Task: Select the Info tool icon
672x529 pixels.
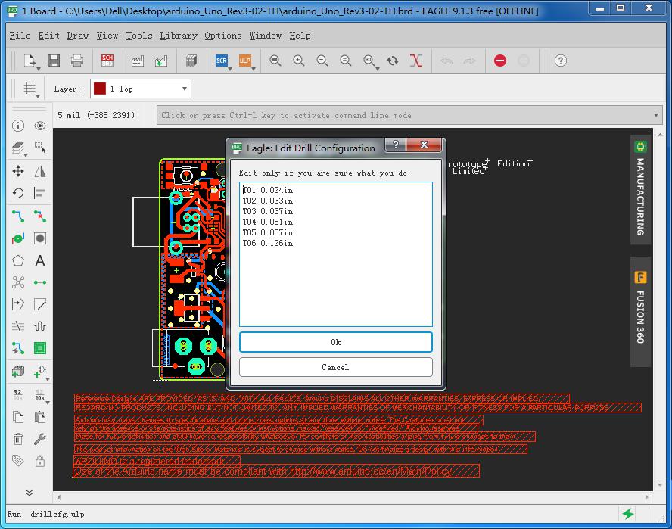Action: coord(18,126)
